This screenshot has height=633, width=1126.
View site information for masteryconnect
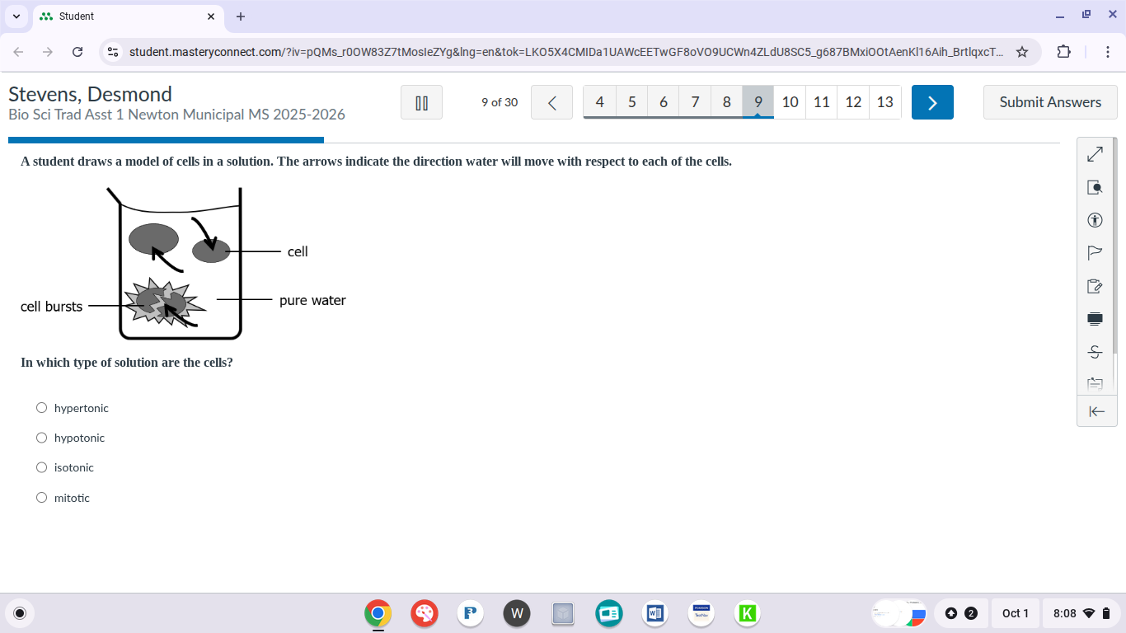coord(114,52)
